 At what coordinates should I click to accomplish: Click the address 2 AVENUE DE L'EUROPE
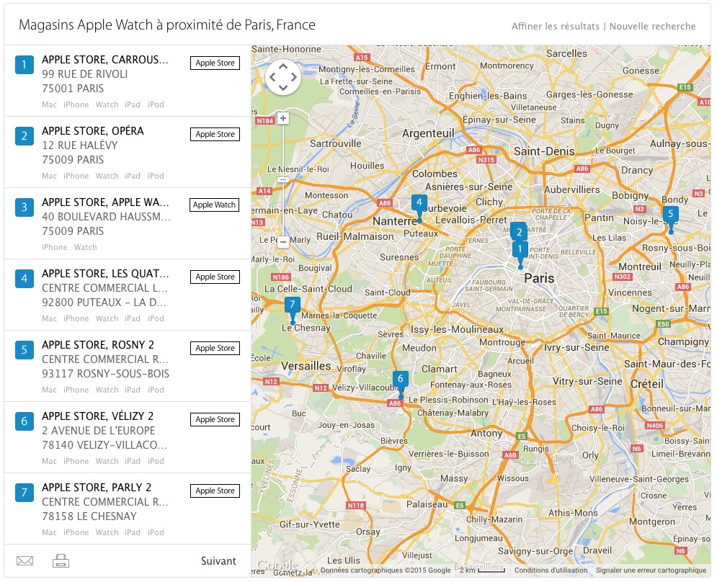[99, 431]
